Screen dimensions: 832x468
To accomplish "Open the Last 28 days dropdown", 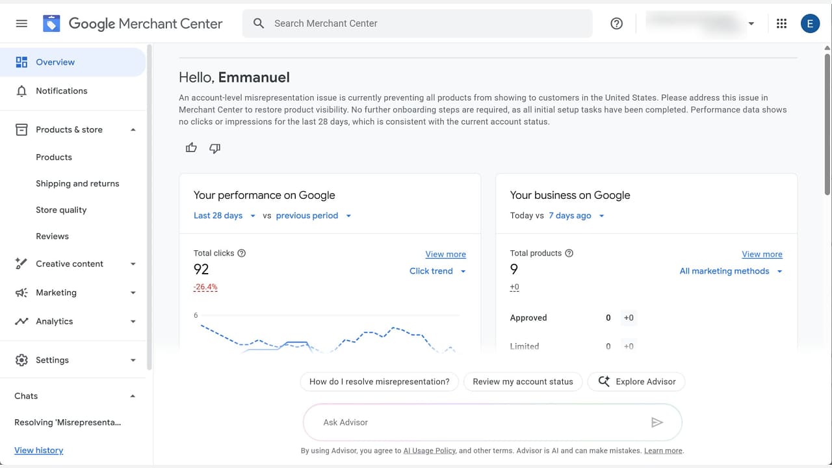I will [x=225, y=216].
